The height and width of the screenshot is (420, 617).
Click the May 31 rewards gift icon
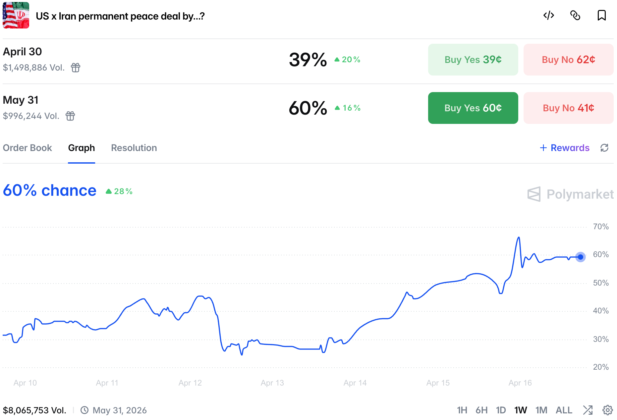pyautogui.click(x=70, y=116)
